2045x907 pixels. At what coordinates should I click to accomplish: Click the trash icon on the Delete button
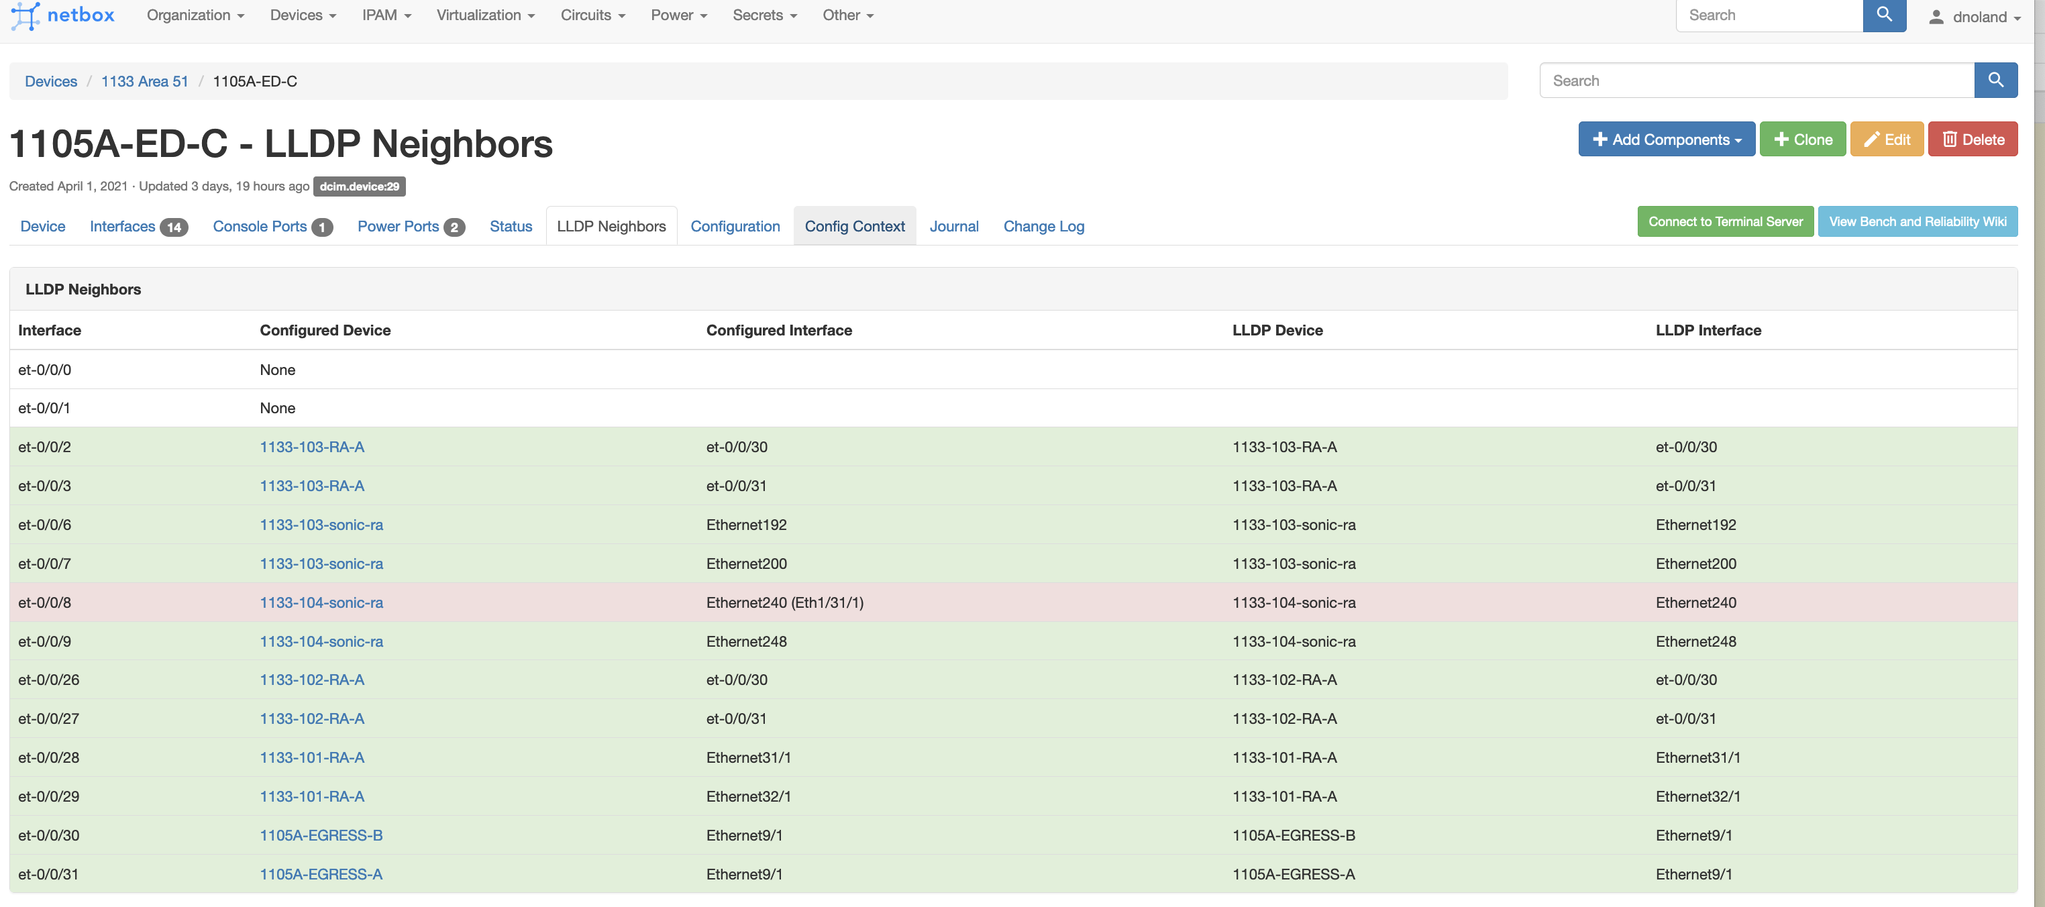coord(1950,138)
